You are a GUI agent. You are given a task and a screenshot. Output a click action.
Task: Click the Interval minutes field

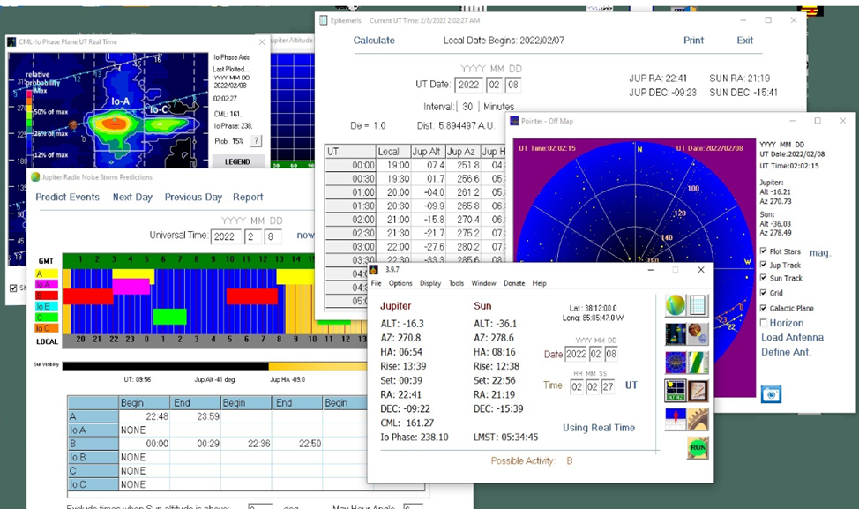[467, 106]
